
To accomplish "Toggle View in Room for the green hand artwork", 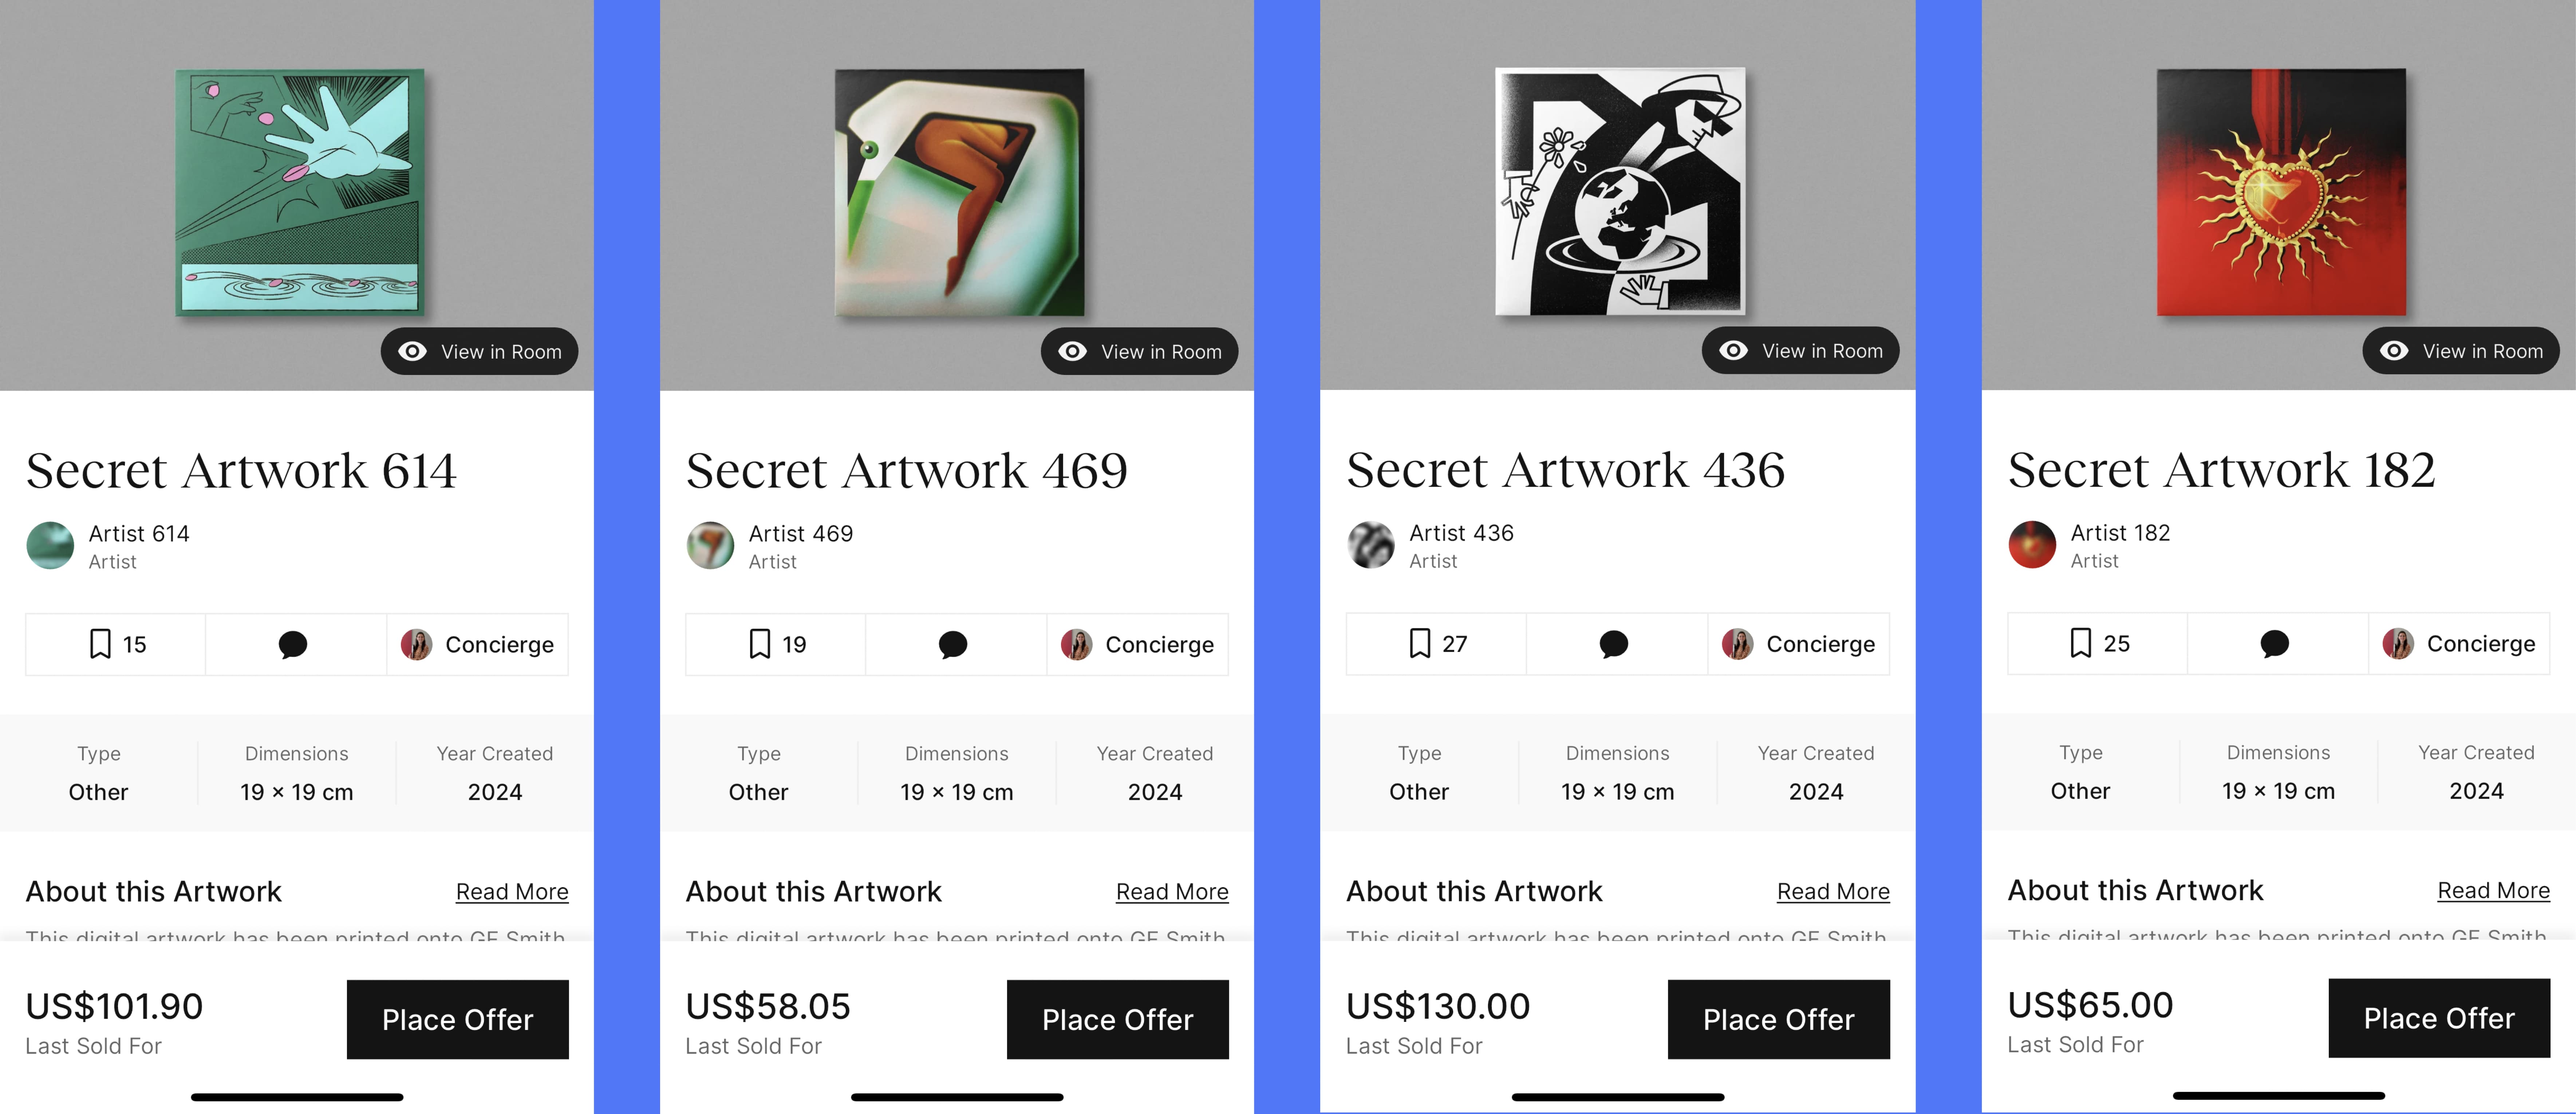I will coord(479,351).
